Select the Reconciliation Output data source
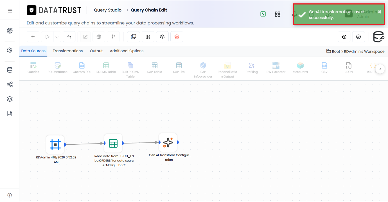 (227, 70)
